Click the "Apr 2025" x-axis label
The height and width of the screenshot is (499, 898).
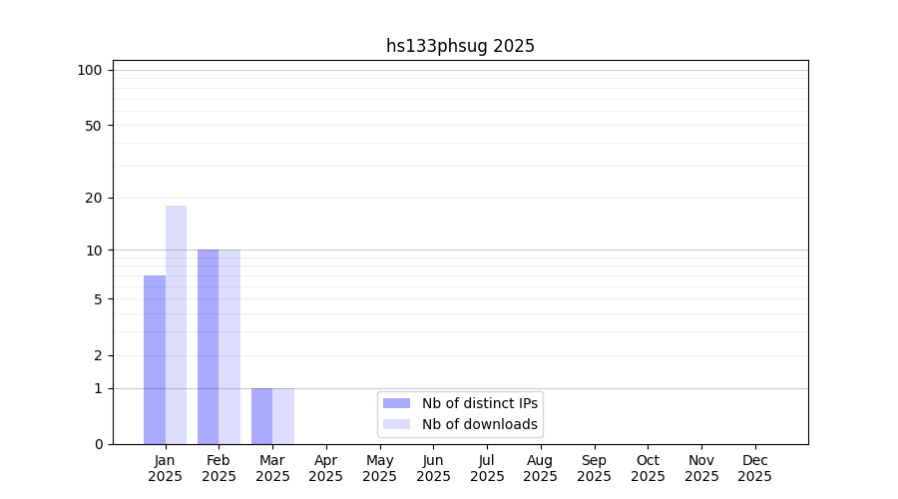pos(326,468)
